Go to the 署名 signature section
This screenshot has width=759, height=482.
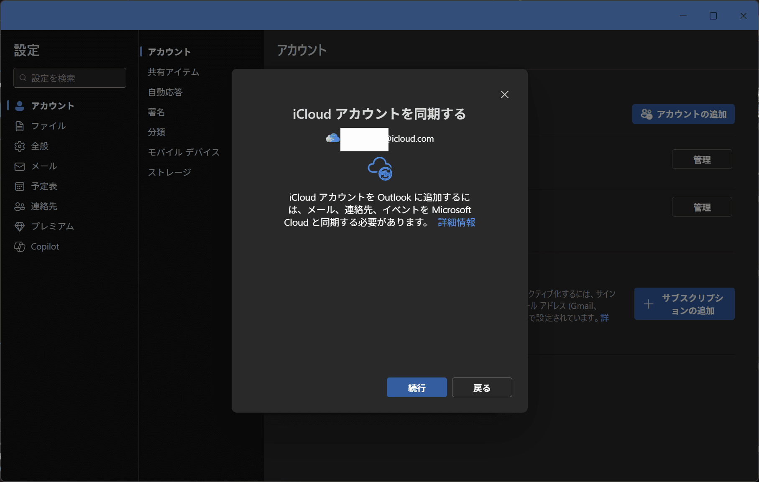point(156,112)
